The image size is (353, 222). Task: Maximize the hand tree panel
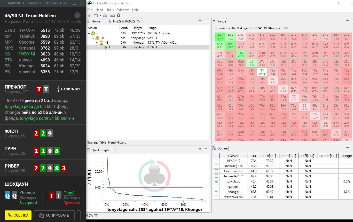coord(206,21)
